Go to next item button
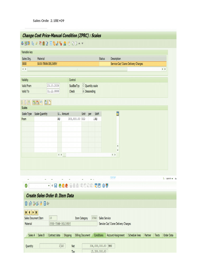Screen dimensions: 203x271 [33, 212]
